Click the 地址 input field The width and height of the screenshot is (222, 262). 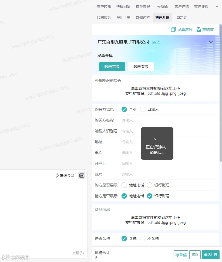pos(168,142)
